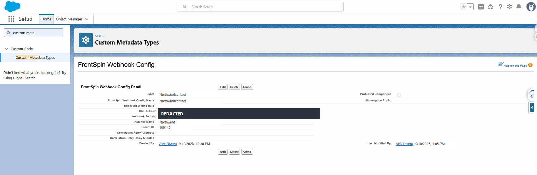Image resolution: width=537 pixels, height=175 pixels.
Task: Click 'Didn't find what you're looking for' text
Action: click(35, 75)
